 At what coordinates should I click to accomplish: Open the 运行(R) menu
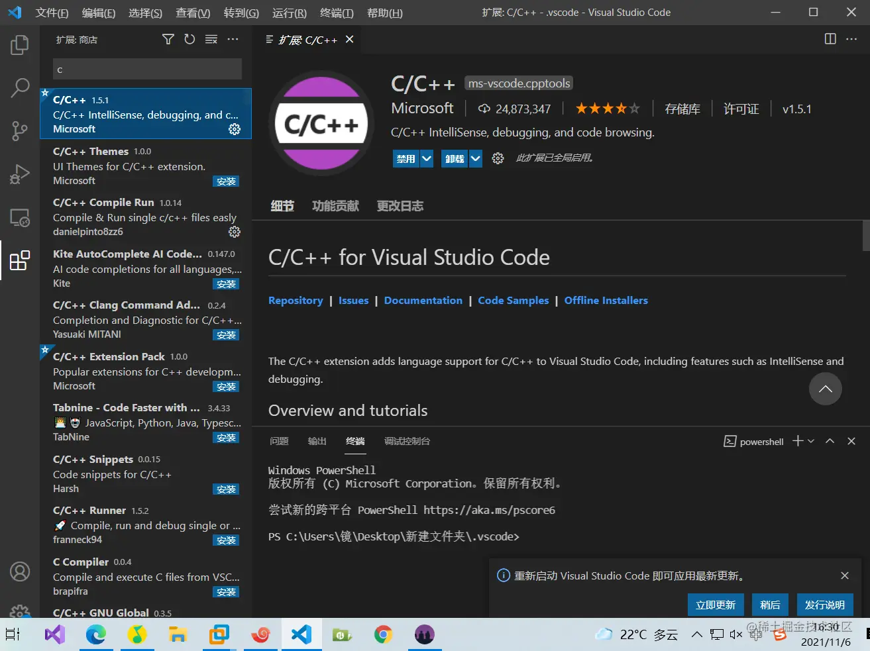[x=290, y=13]
